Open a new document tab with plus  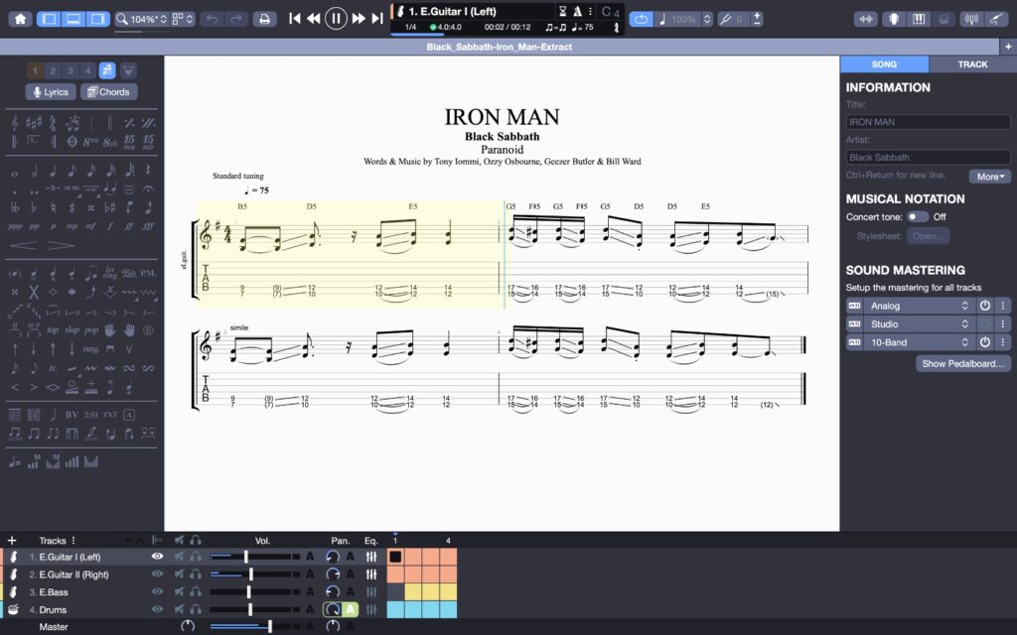pyautogui.click(x=1008, y=47)
